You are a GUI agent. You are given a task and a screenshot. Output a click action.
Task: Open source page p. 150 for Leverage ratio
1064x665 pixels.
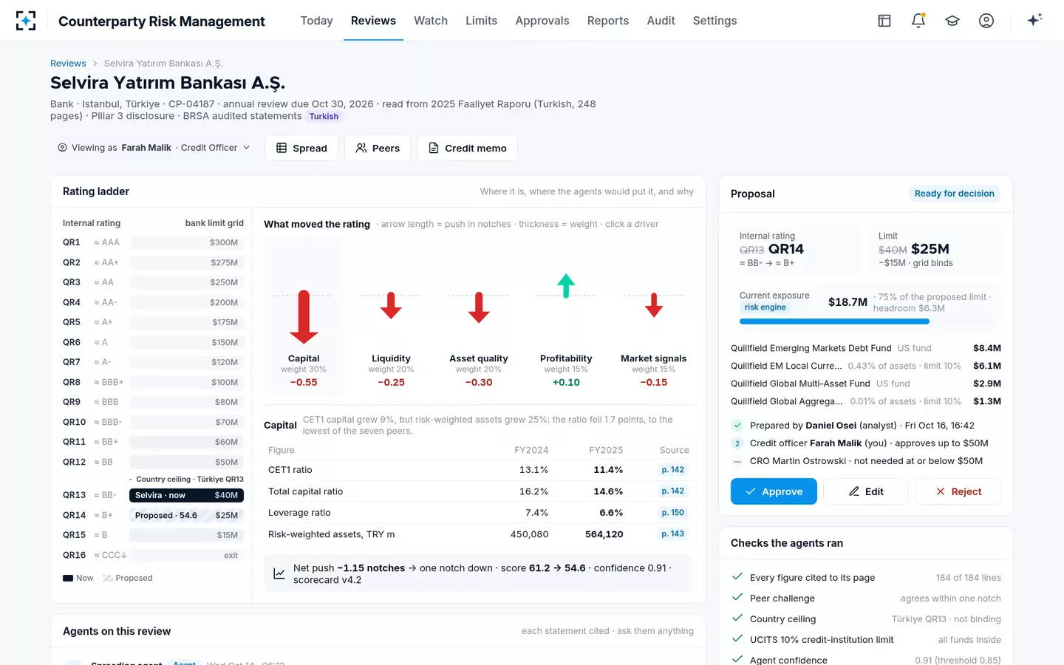point(672,513)
